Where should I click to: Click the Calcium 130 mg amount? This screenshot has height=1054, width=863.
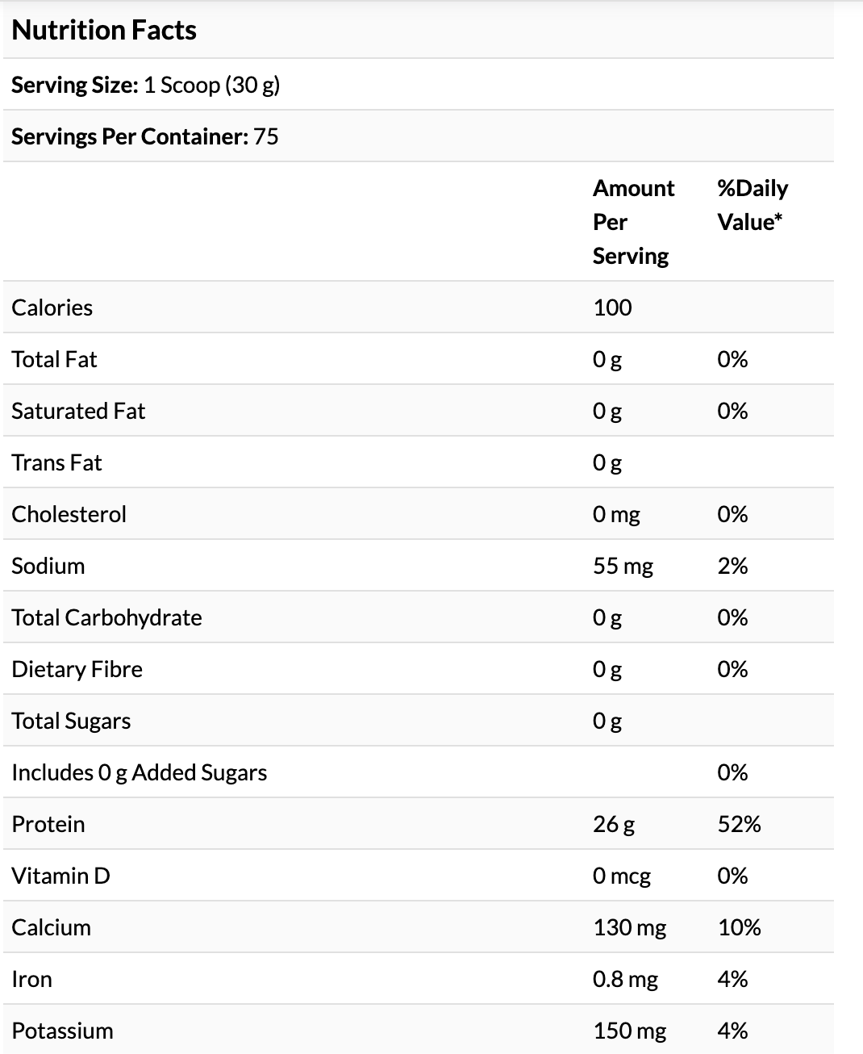click(629, 927)
